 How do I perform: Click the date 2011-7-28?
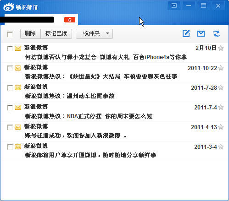point(204,88)
